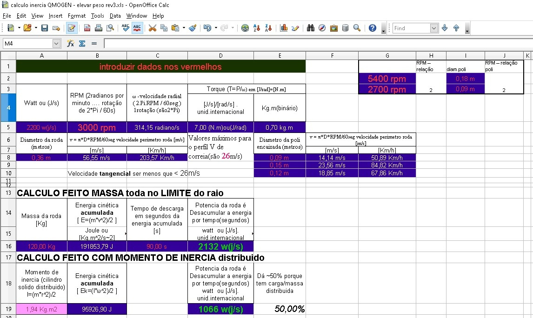Toggle Edit File mode

coord(71,28)
